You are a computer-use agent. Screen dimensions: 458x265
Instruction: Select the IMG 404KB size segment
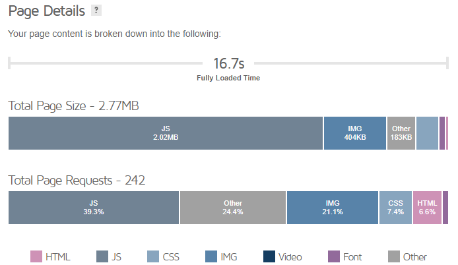pyautogui.click(x=355, y=133)
